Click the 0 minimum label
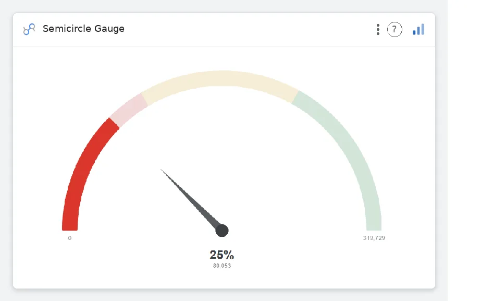Viewport: 481px width, 301px height. (70, 238)
